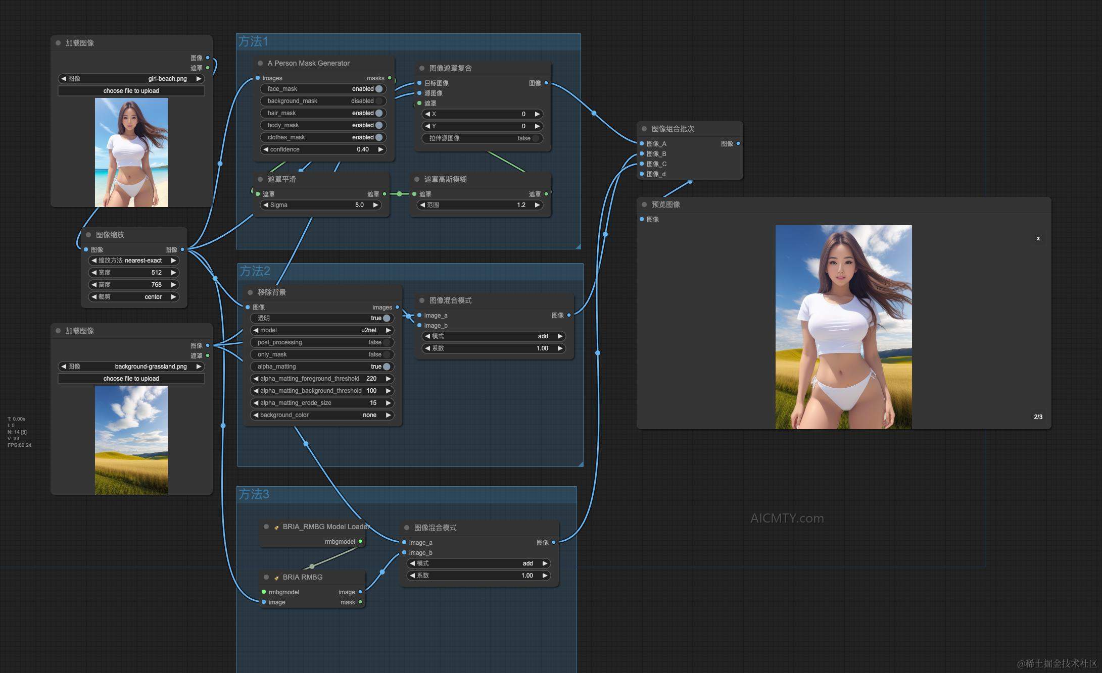1102x673 pixels.
Task: Collapse the A Person Mask Generator node dot
Action: pyautogui.click(x=260, y=63)
